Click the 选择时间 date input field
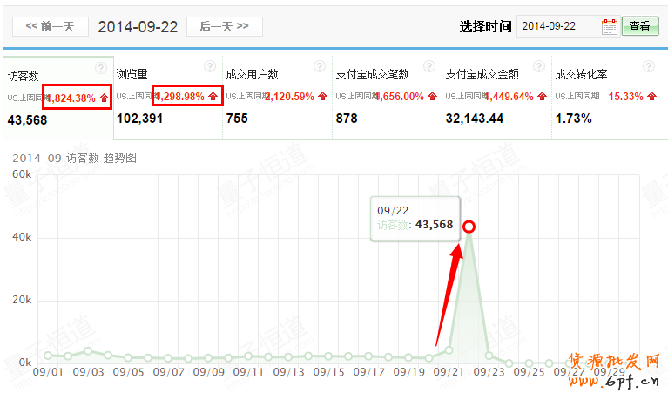 (x=557, y=26)
